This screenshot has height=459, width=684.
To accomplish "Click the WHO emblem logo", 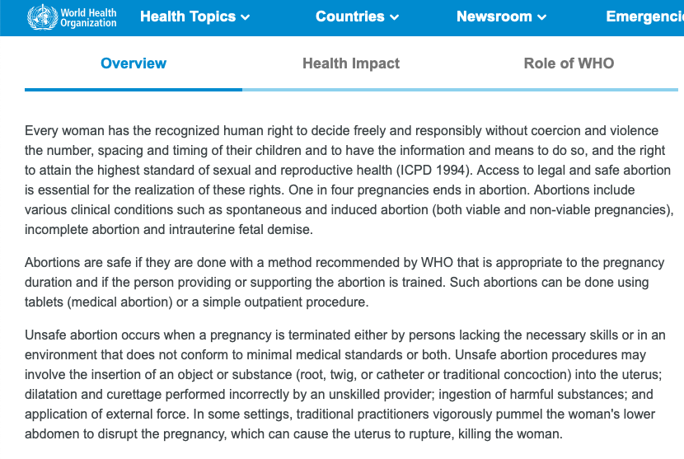I will (x=41, y=17).
